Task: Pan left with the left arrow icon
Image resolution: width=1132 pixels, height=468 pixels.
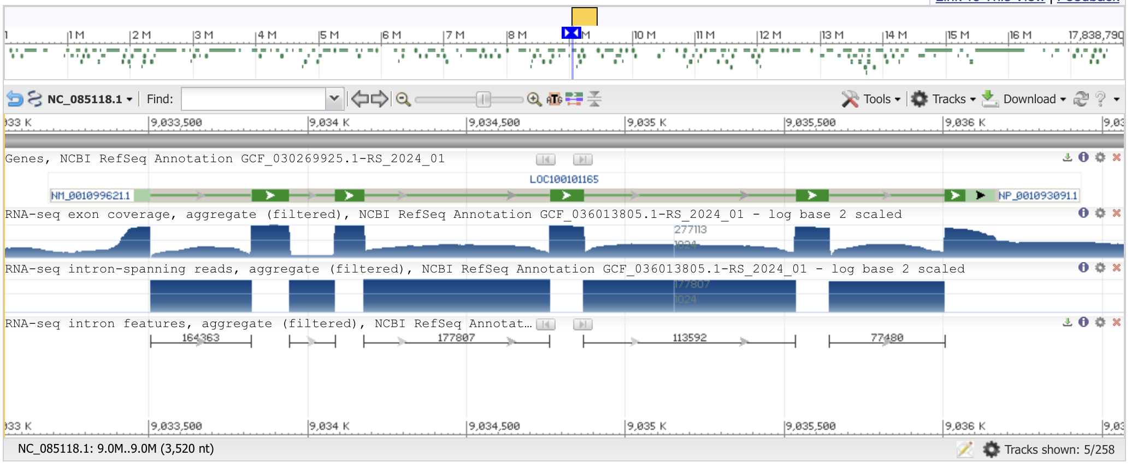Action: pos(359,99)
